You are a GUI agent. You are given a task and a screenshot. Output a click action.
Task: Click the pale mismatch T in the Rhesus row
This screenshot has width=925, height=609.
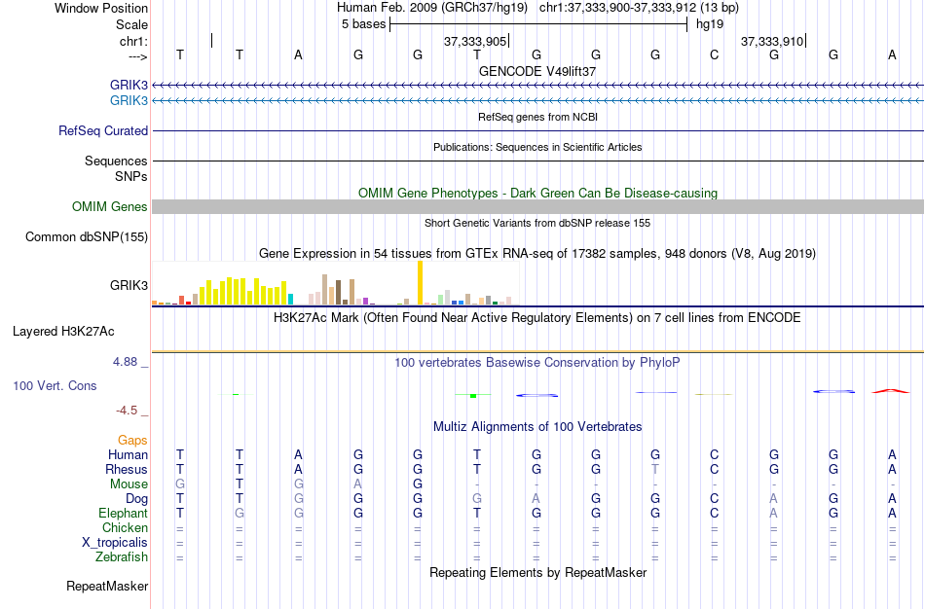[x=655, y=469]
